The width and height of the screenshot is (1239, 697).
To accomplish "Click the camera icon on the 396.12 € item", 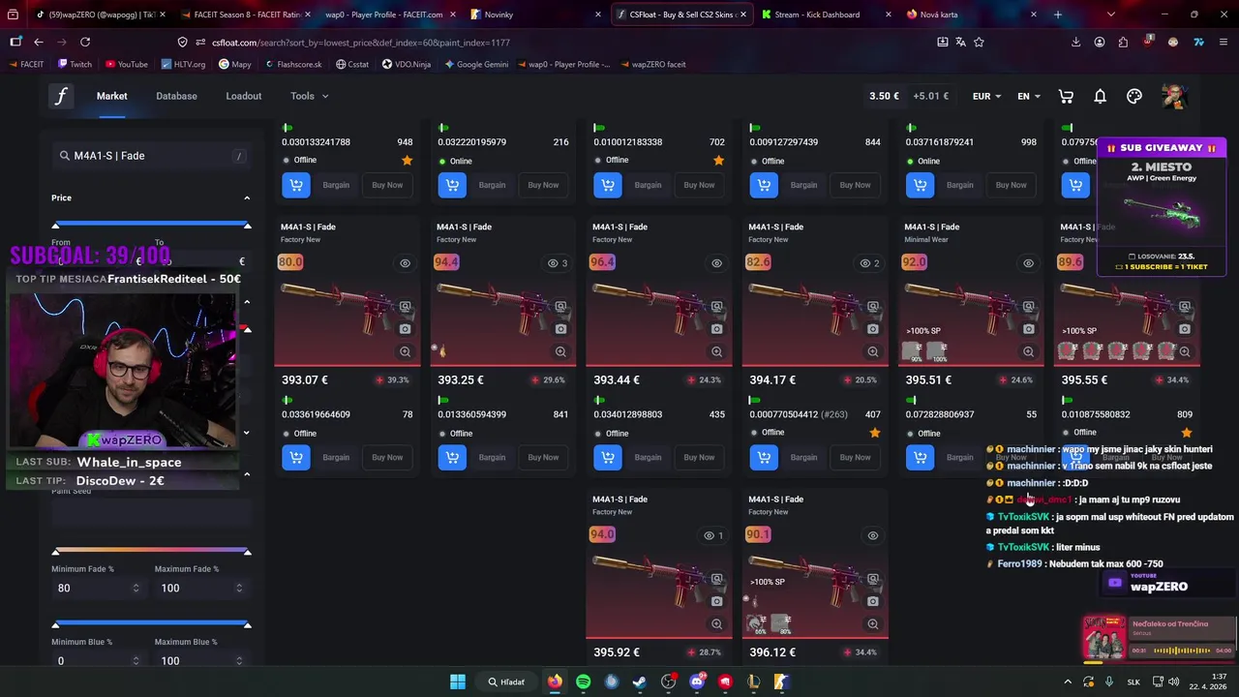I will click(x=872, y=601).
